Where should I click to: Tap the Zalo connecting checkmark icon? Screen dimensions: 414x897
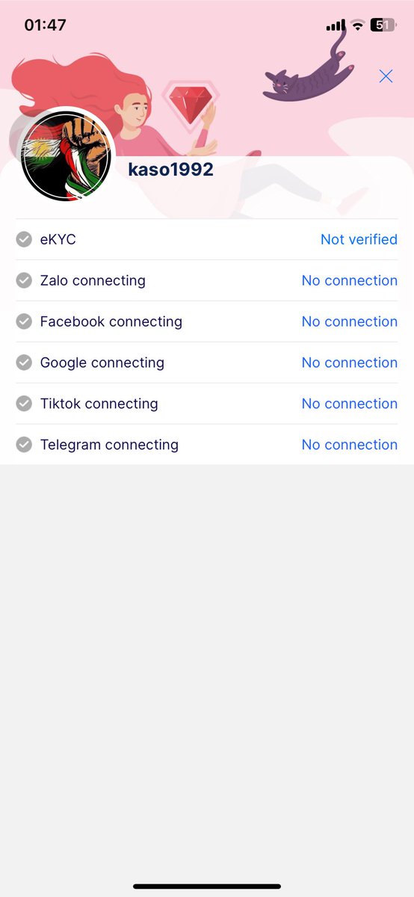pyautogui.click(x=25, y=280)
